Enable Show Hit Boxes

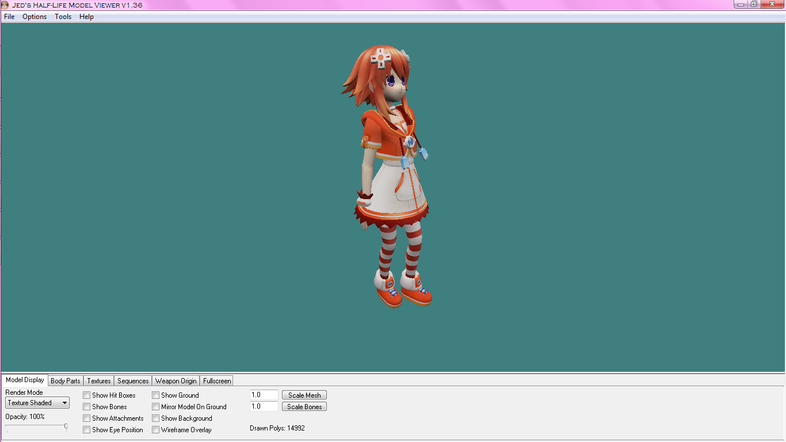87,395
